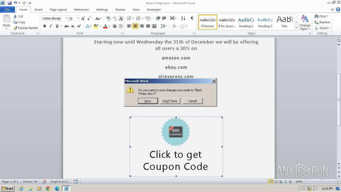This screenshot has width=341, height=192.
Task: Increase paragraph indent
Action: [164, 18]
